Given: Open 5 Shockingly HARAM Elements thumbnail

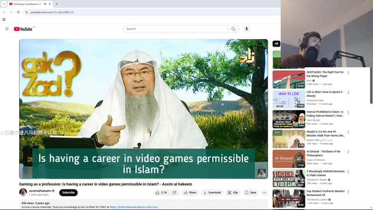Looking at the screenshot, I should [289, 178].
